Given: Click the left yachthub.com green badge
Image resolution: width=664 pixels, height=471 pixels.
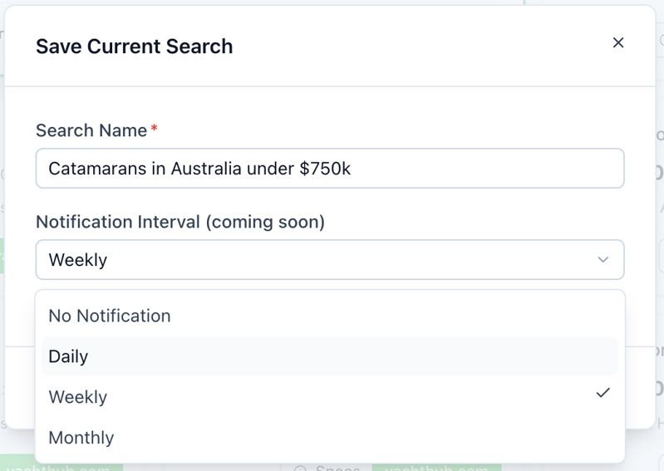Looking at the screenshot, I should pos(61,467).
